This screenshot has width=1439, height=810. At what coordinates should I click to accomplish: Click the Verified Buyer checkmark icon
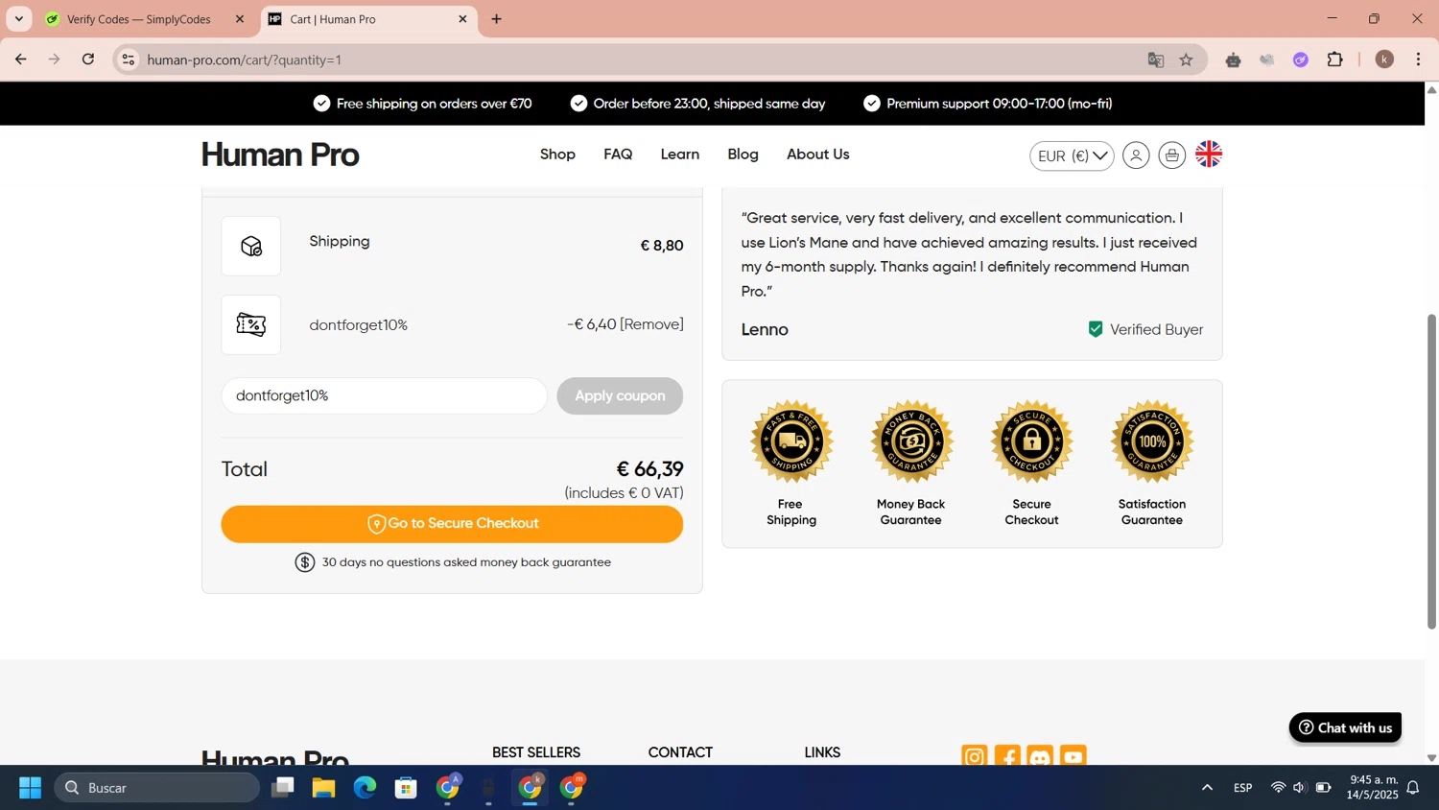(x=1096, y=329)
